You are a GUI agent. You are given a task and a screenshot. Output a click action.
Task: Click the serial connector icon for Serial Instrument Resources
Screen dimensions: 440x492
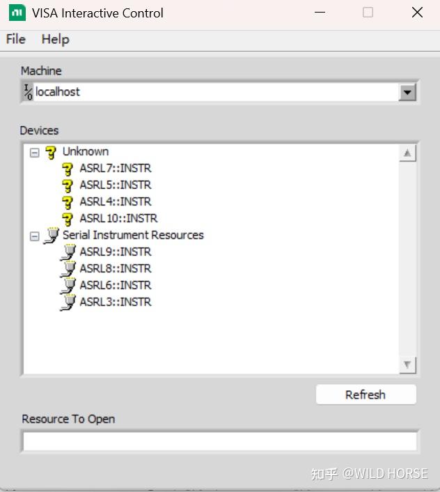tap(52, 236)
